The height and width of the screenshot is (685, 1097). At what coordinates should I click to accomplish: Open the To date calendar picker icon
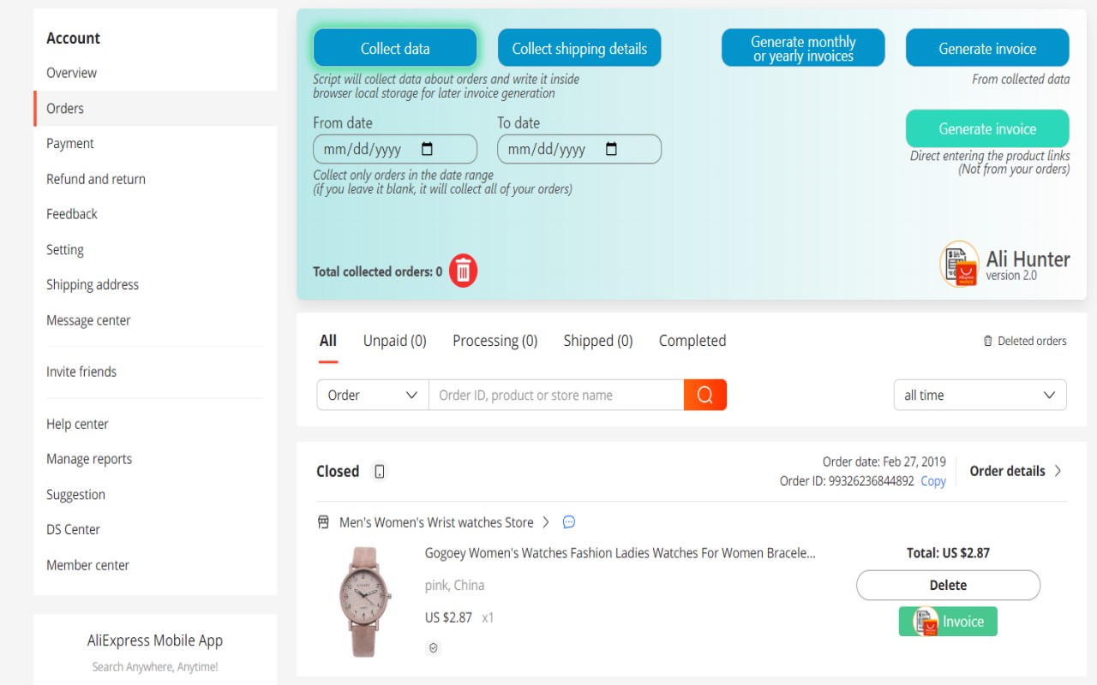611,149
